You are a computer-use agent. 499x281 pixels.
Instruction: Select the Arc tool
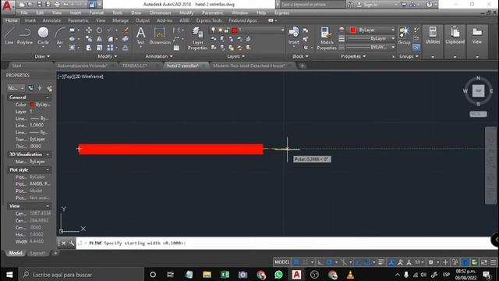tap(59, 35)
